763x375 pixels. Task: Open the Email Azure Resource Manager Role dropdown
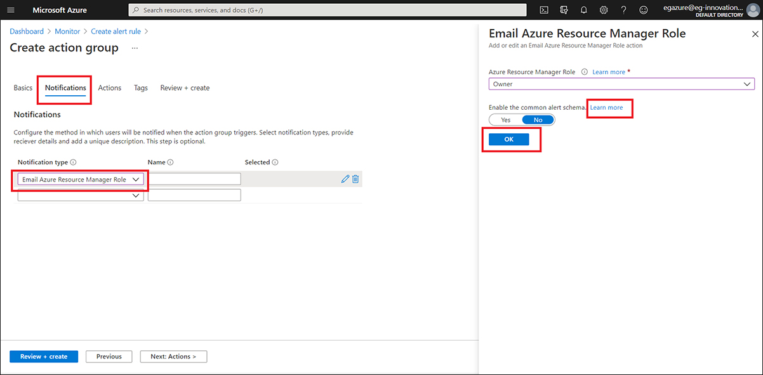tap(81, 180)
